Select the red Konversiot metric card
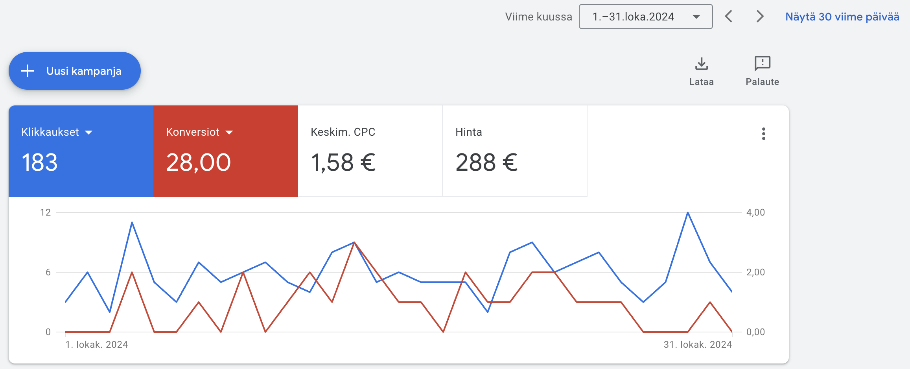The height and width of the screenshot is (369, 910). pos(225,151)
